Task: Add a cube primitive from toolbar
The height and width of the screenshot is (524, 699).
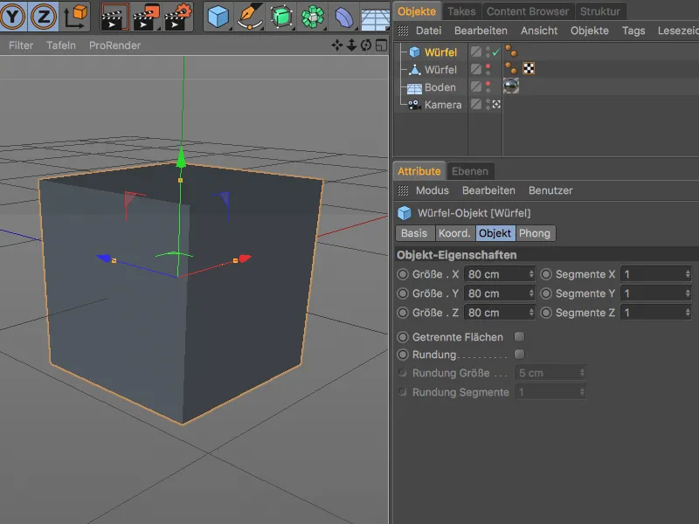Action: [x=218, y=17]
